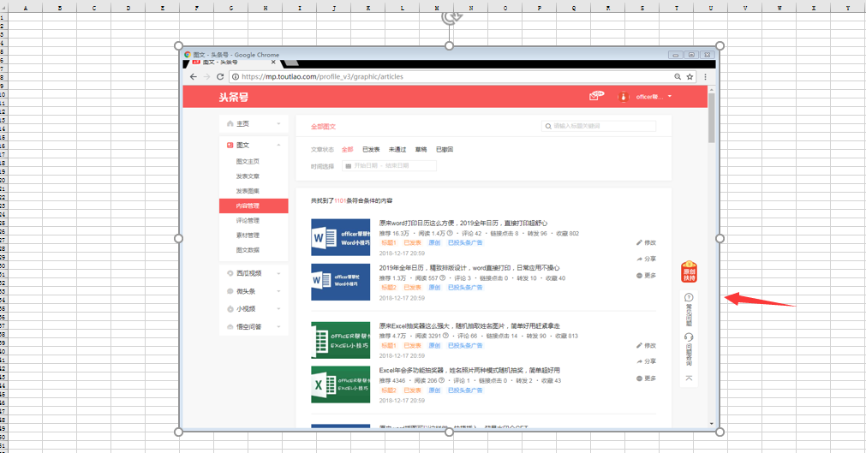Click the scrollbar down arrow in the picture
This screenshot has width=866, height=453.
tap(711, 424)
